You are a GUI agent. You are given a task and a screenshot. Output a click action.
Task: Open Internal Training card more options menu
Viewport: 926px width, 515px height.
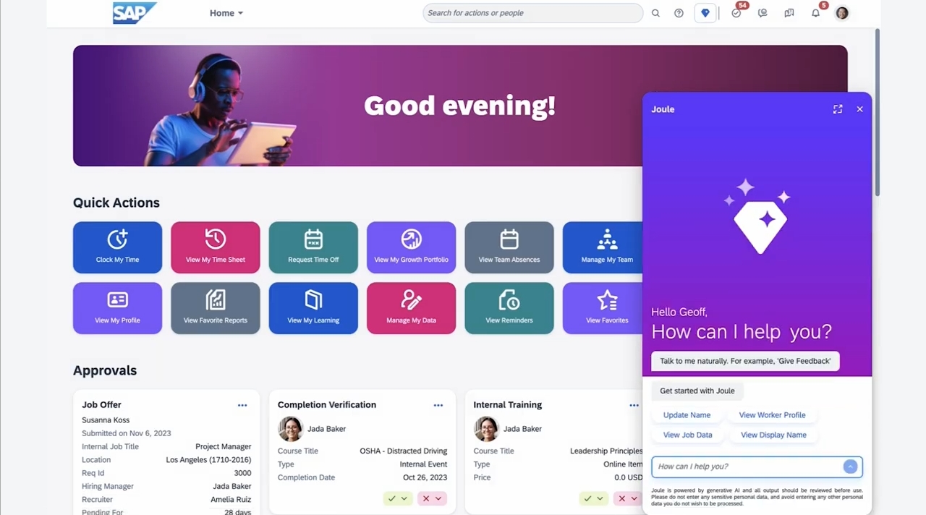[634, 405]
